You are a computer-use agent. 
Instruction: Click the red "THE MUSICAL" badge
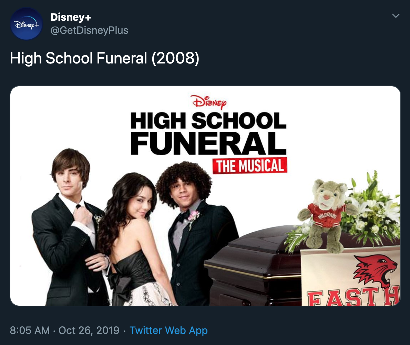pos(250,166)
